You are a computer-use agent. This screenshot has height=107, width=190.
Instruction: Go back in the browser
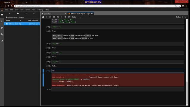tap(2, 6)
